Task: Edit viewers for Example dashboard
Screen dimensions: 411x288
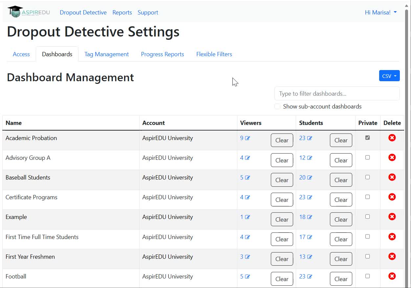Action: [x=248, y=217]
